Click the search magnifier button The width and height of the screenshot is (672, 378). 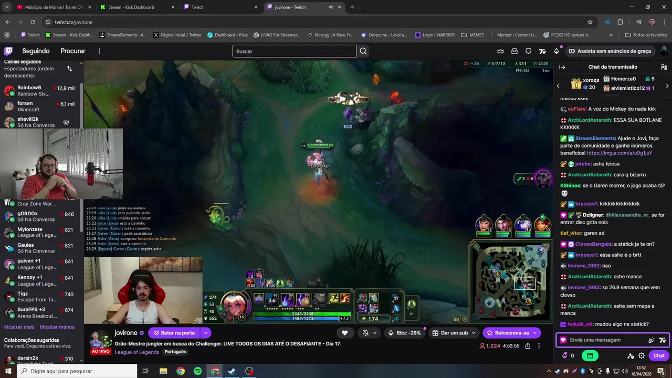(x=363, y=51)
